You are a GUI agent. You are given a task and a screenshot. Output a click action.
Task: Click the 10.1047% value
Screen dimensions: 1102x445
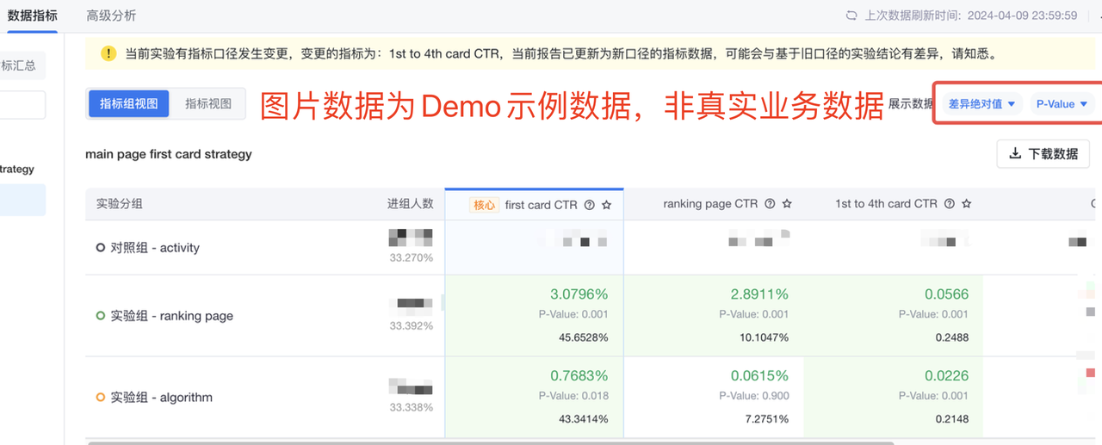coord(764,337)
